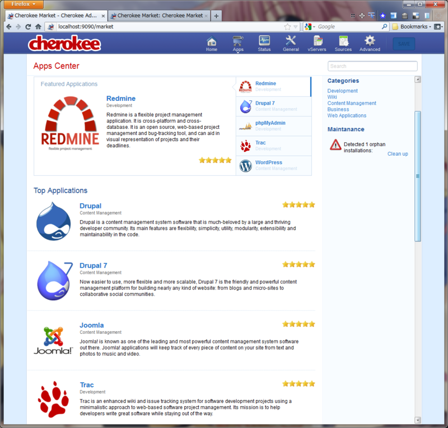Click the SAVE button

click(x=404, y=44)
